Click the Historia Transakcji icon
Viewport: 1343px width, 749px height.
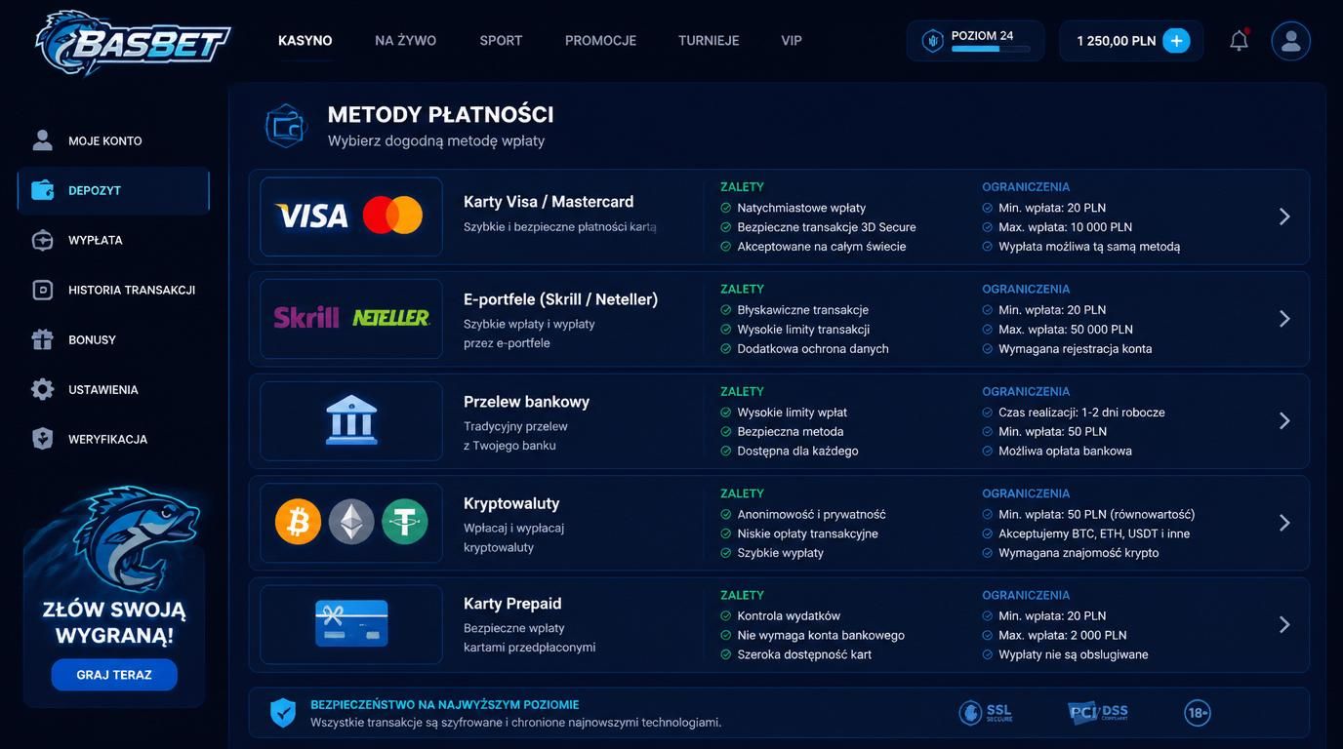(x=42, y=290)
